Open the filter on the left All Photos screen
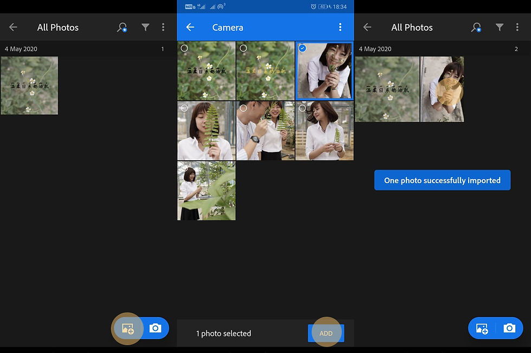 point(145,27)
